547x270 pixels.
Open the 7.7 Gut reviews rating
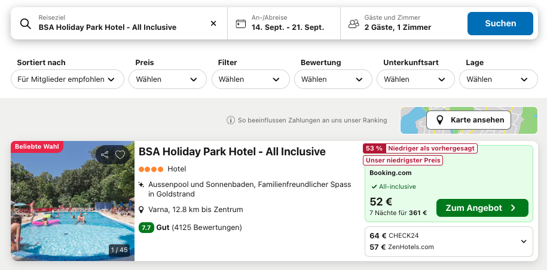coord(190,228)
